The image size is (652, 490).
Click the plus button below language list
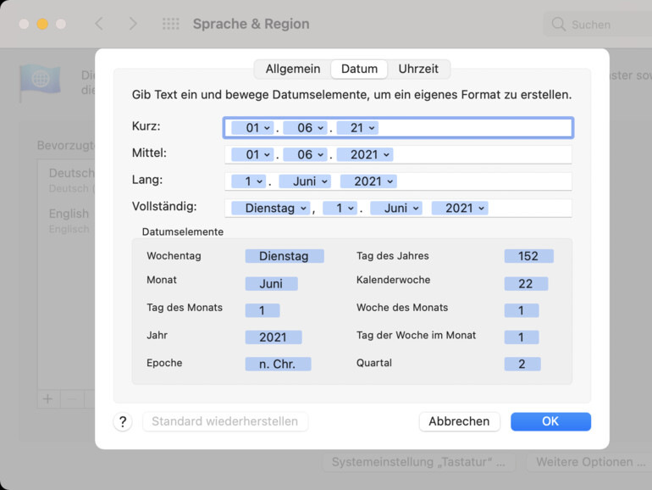(48, 398)
